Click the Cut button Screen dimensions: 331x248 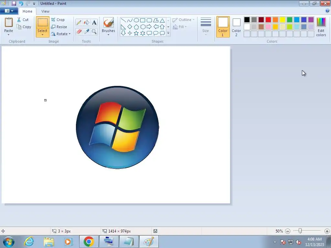pos(23,20)
